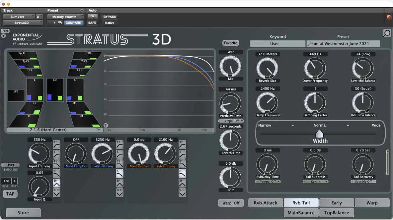Viewport: 393px width, 220px height.
Task: Click the automation enable window icon under Auto
Action: pos(92,17)
